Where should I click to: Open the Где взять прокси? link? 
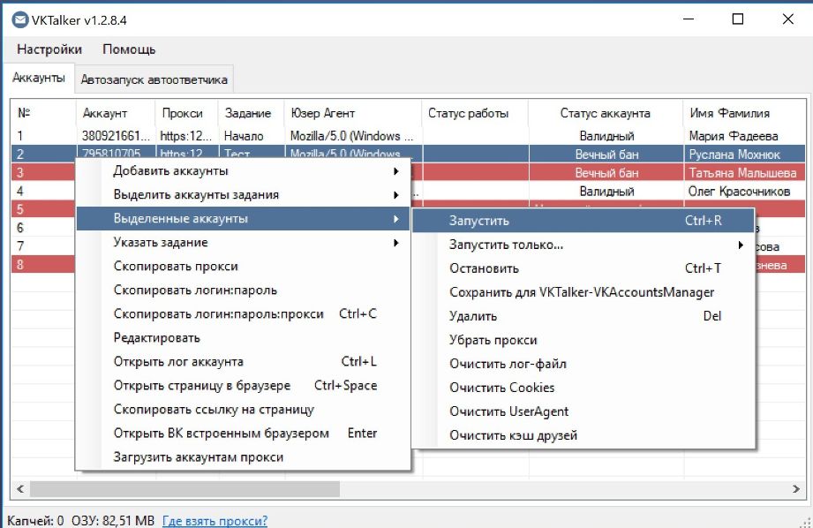215,521
